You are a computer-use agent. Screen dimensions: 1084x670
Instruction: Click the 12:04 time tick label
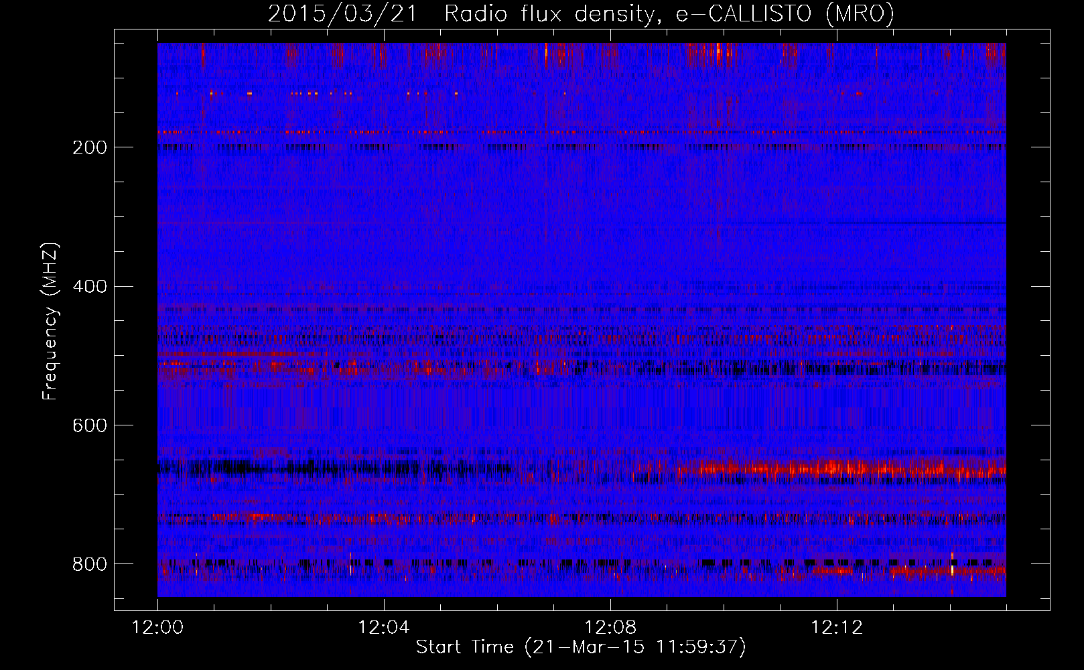pos(384,628)
